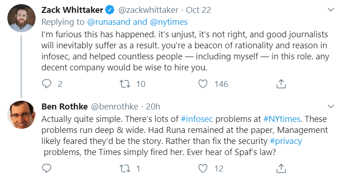View Zack Whittaker's profile picture

21,18
